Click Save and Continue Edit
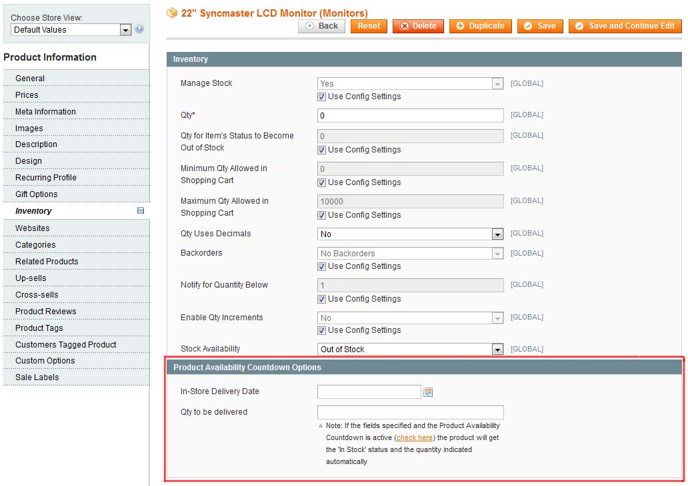The height and width of the screenshot is (486, 688). tap(625, 26)
